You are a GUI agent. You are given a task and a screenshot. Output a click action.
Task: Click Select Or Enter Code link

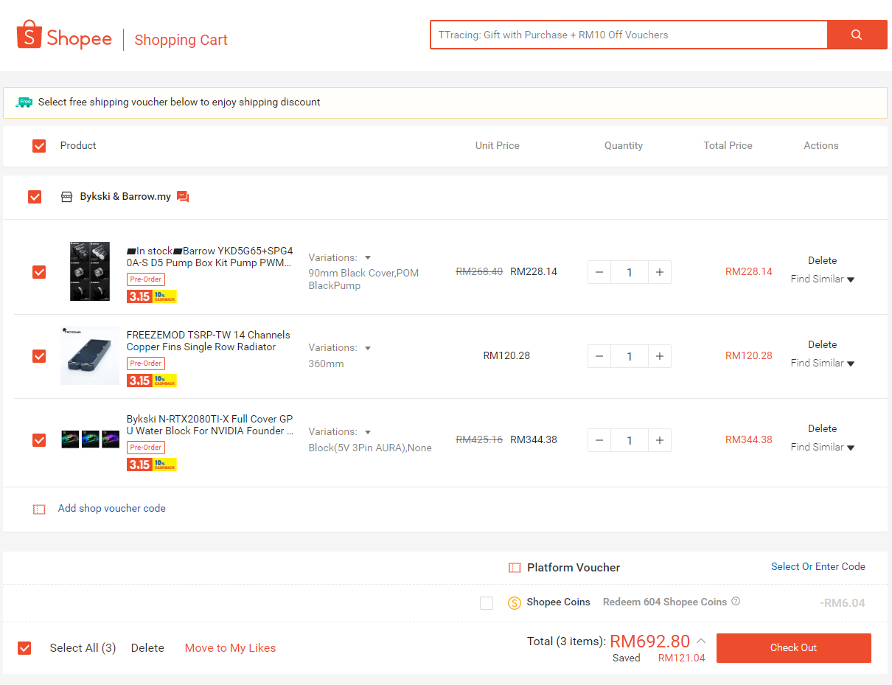tap(818, 566)
